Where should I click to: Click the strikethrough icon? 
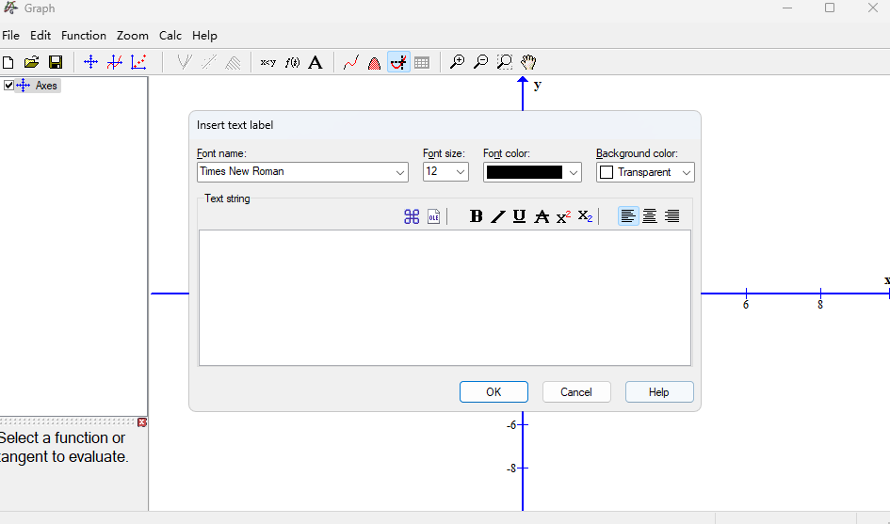coord(542,216)
